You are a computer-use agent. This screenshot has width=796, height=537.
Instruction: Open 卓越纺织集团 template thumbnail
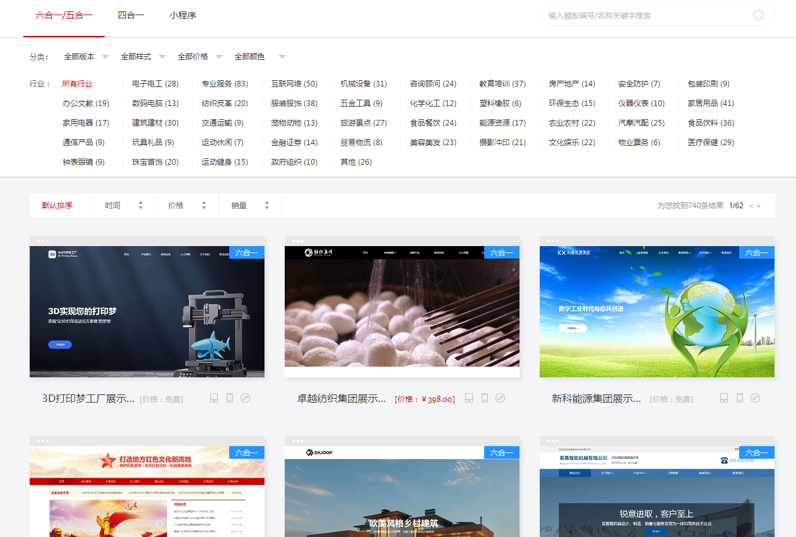click(402, 312)
